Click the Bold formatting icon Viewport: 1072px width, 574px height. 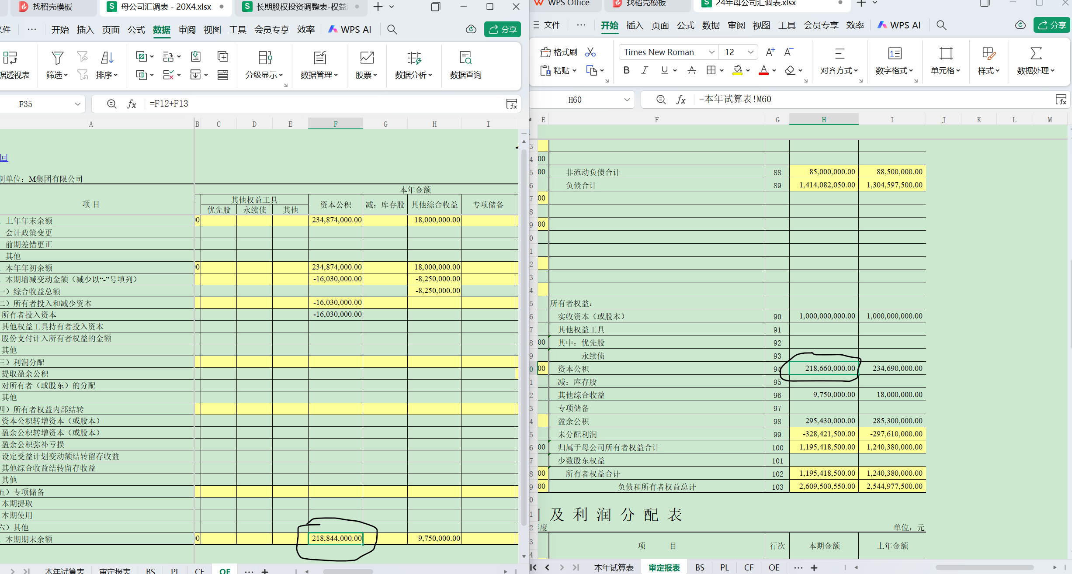click(626, 70)
